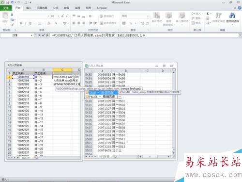Click cell 10010791 in 4月人员名单 window
242x182 pixels.
(x=23, y=77)
